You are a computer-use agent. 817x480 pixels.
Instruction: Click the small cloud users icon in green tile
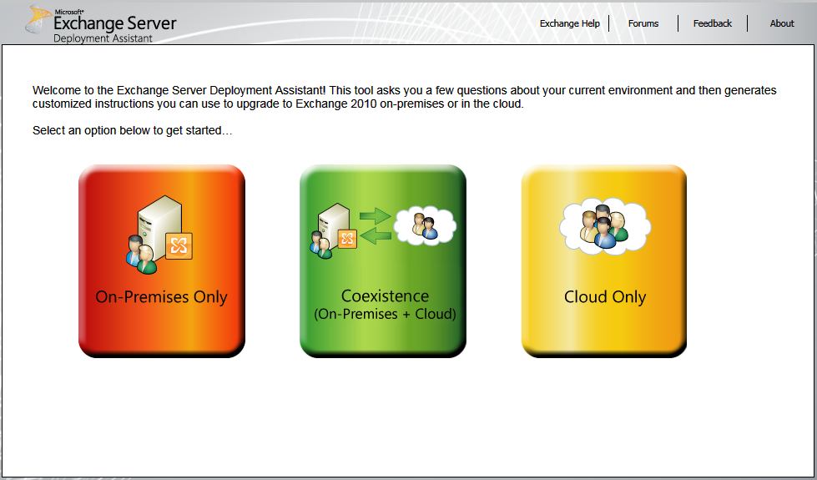pyautogui.click(x=424, y=224)
